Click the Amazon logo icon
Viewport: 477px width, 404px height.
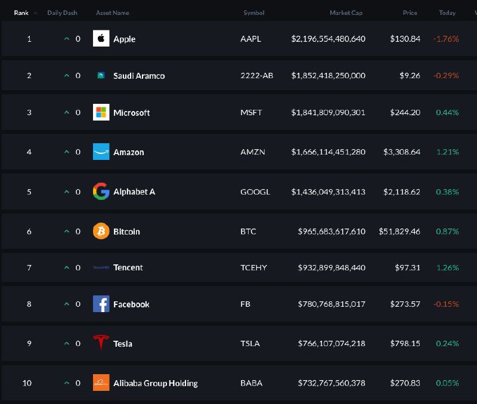[x=101, y=152]
